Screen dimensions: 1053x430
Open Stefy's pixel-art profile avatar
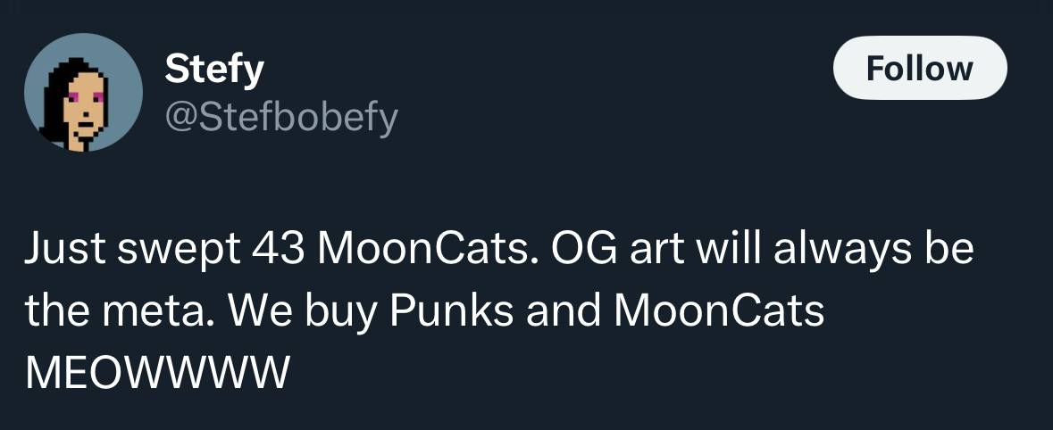[83, 92]
